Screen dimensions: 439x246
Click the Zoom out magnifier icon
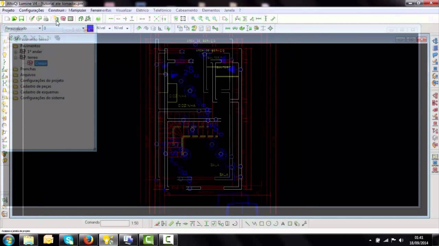(x=214, y=19)
